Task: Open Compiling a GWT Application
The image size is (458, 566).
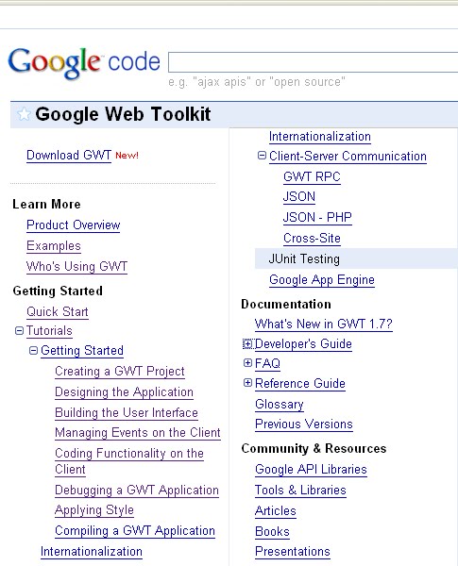Action: [x=135, y=531]
